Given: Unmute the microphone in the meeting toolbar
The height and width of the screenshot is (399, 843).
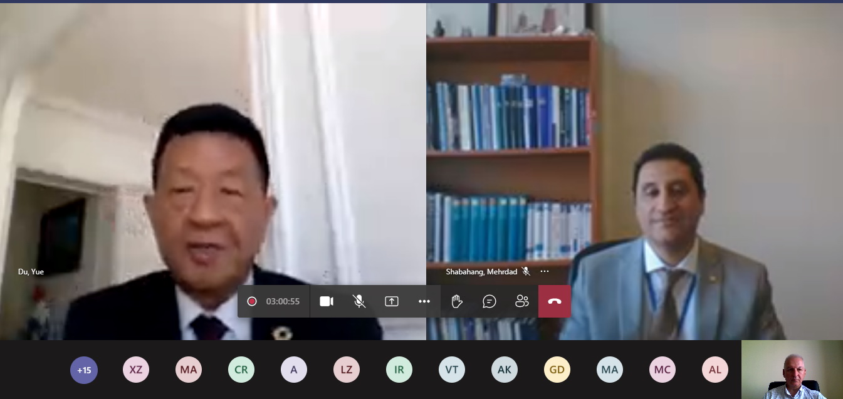Looking at the screenshot, I should (x=359, y=301).
